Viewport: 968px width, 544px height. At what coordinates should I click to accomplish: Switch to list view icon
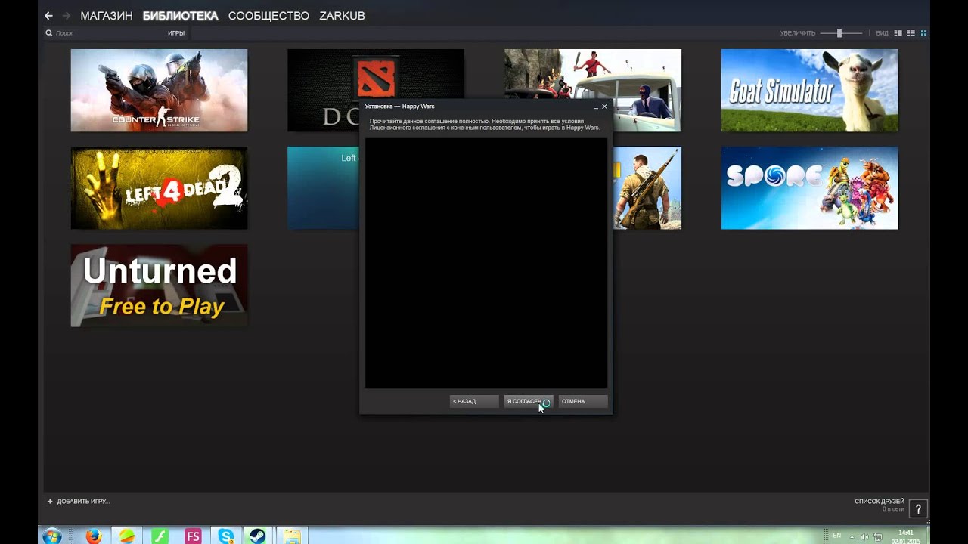(x=911, y=33)
